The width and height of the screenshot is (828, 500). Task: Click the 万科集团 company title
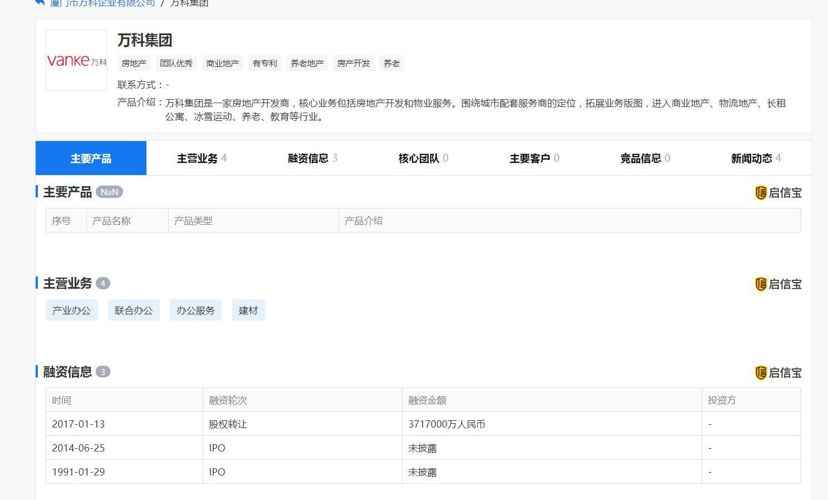(x=145, y=40)
